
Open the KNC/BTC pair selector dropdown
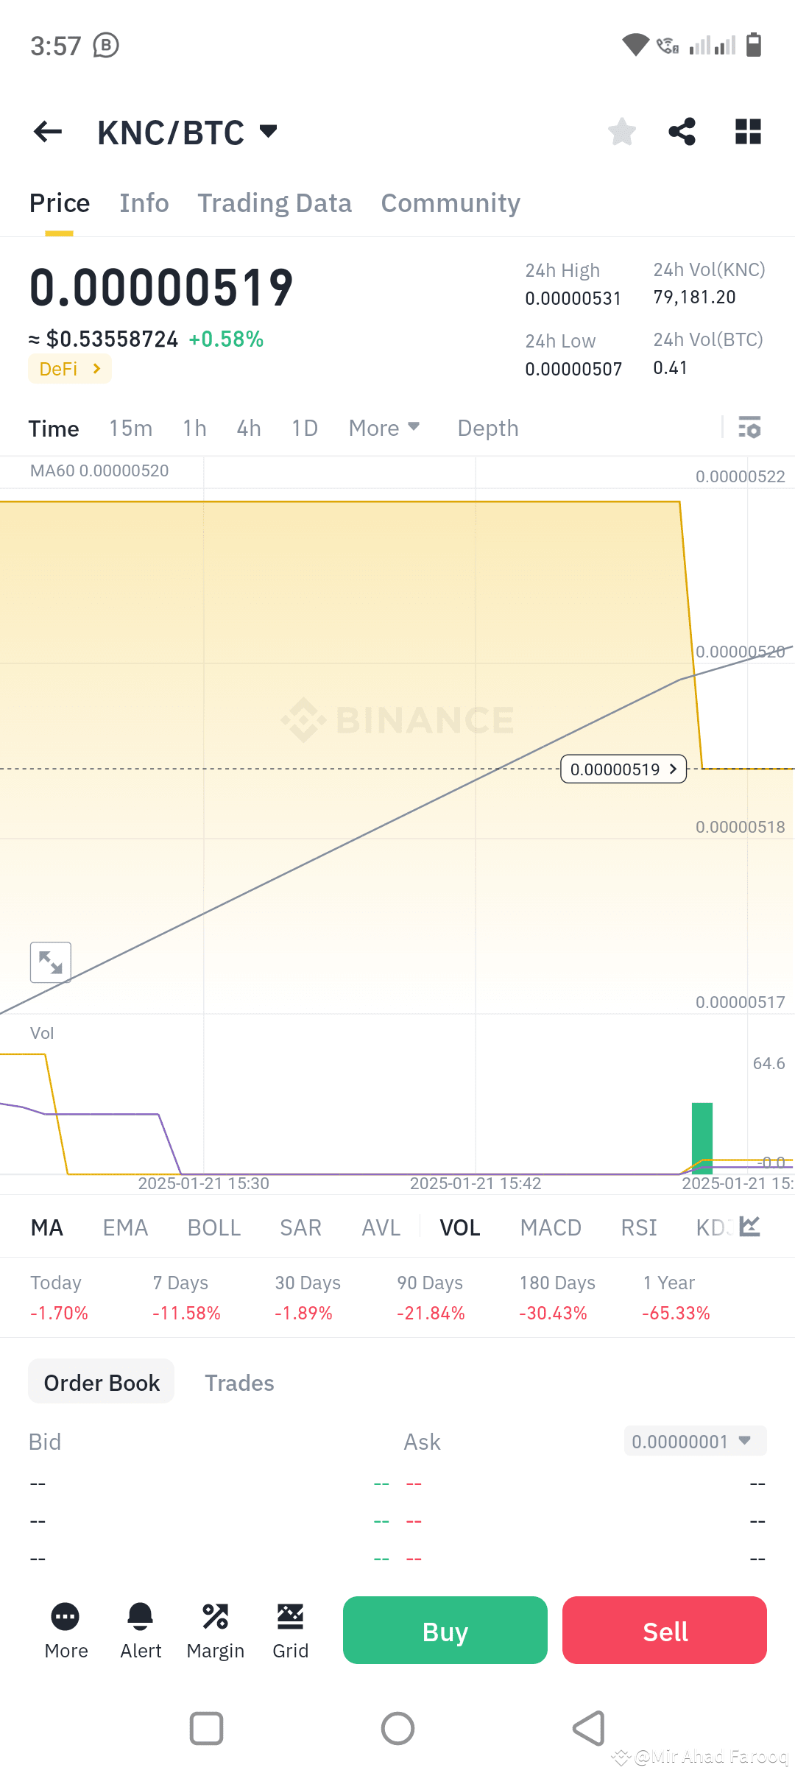pyautogui.click(x=184, y=131)
